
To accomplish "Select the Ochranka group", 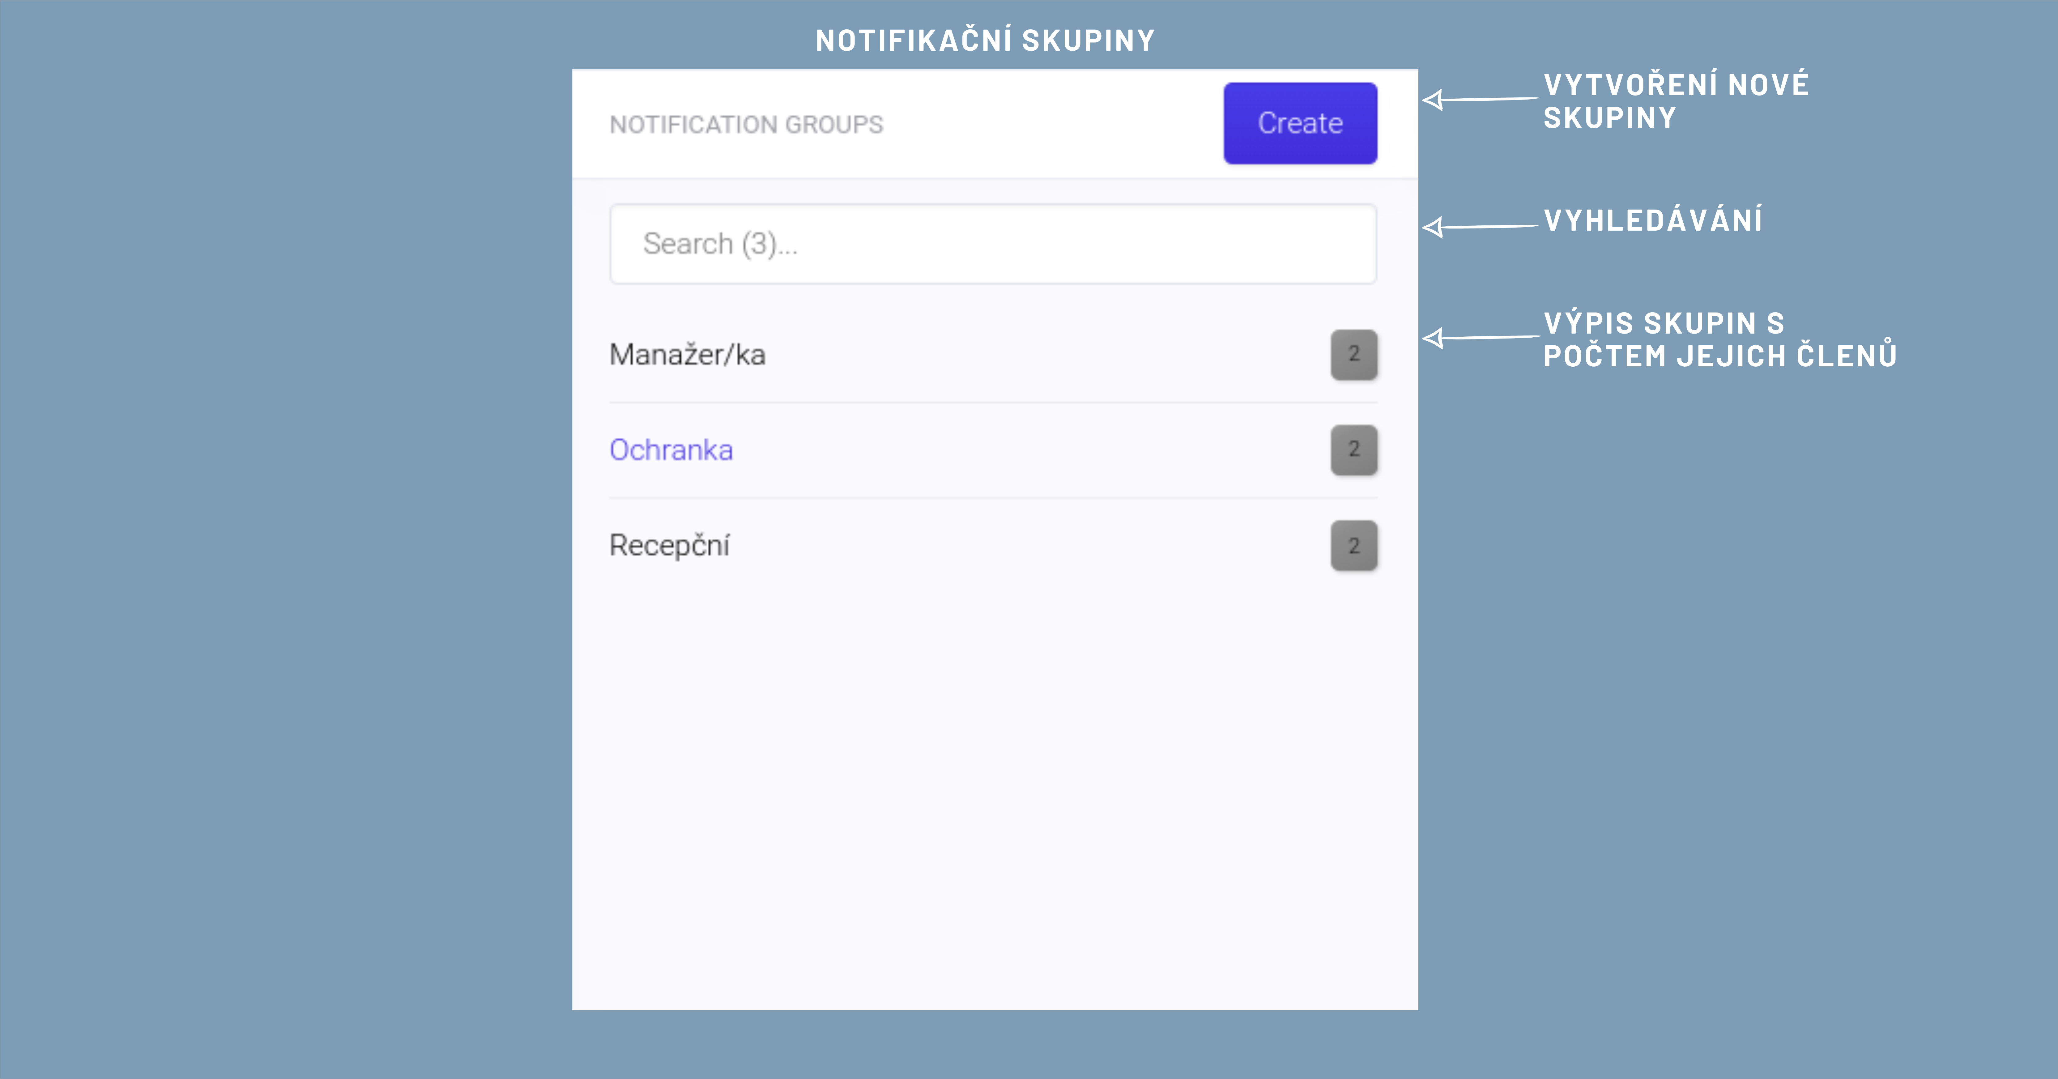I will click(x=671, y=450).
